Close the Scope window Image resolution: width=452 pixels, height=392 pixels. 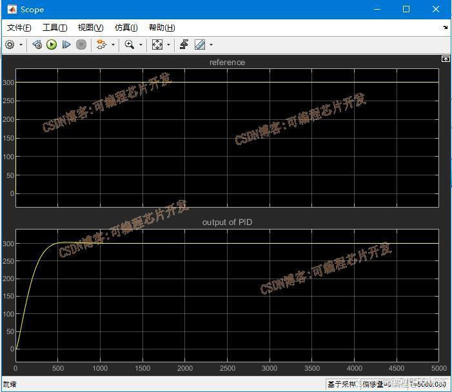tap(436, 9)
